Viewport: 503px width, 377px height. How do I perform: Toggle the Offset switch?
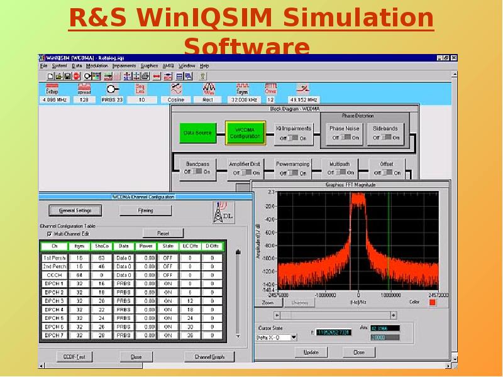pyautogui.click(x=387, y=173)
